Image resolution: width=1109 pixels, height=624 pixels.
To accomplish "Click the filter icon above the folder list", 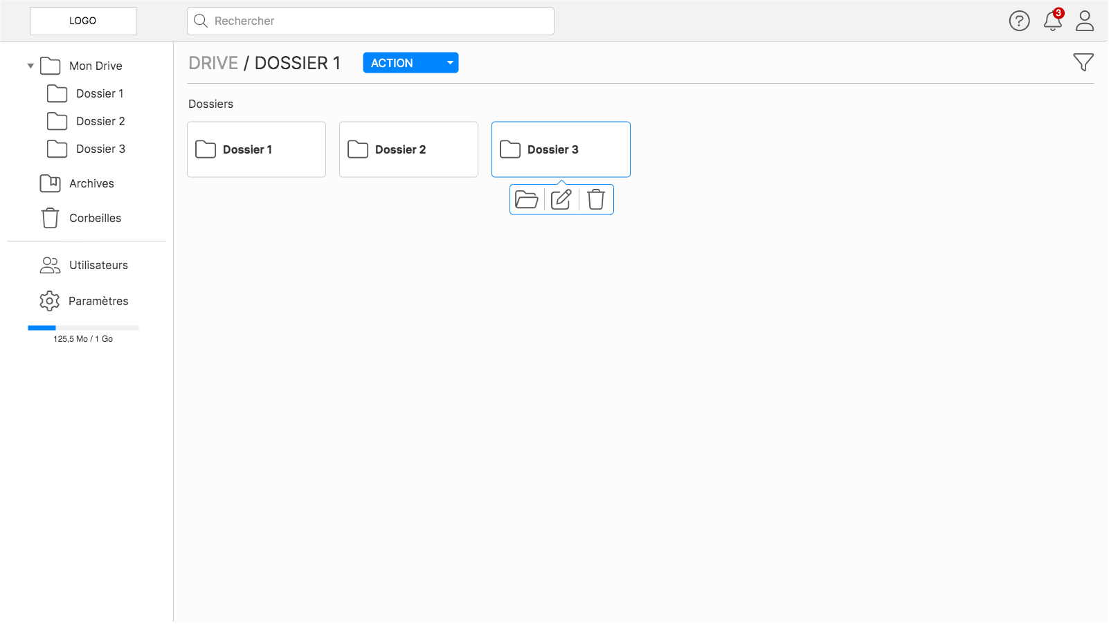I will coord(1083,62).
